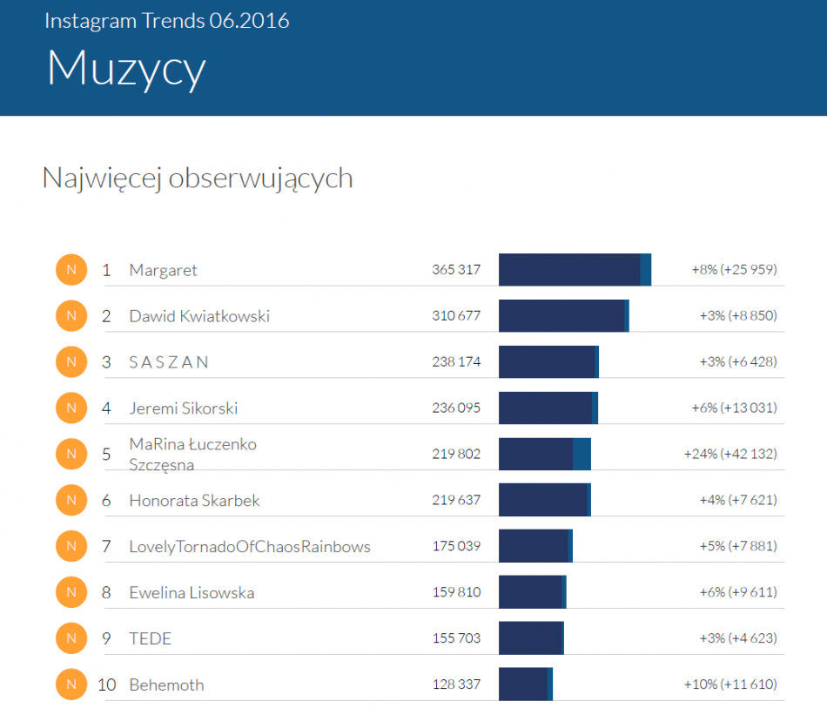Select the N badge next to Honorata Skarbek
Image resolution: width=827 pixels, height=708 pixels.
(x=71, y=500)
